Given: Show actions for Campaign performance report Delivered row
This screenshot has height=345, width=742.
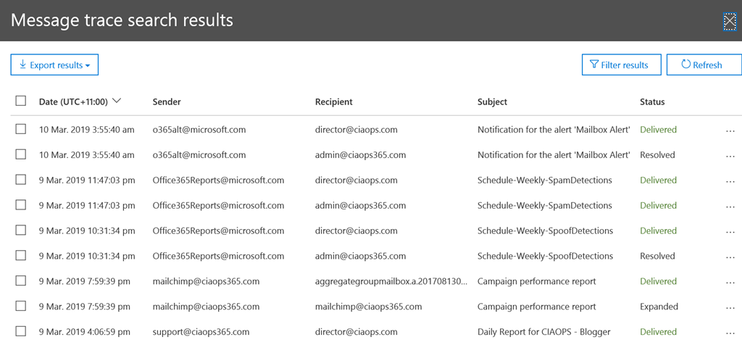Looking at the screenshot, I should pyautogui.click(x=730, y=282).
